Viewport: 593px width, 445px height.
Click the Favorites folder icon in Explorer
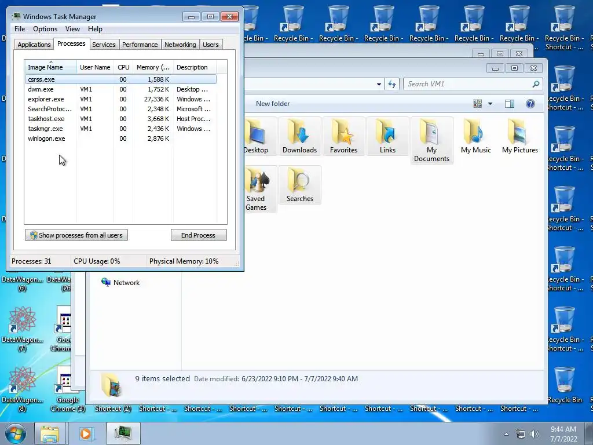pyautogui.click(x=343, y=136)
